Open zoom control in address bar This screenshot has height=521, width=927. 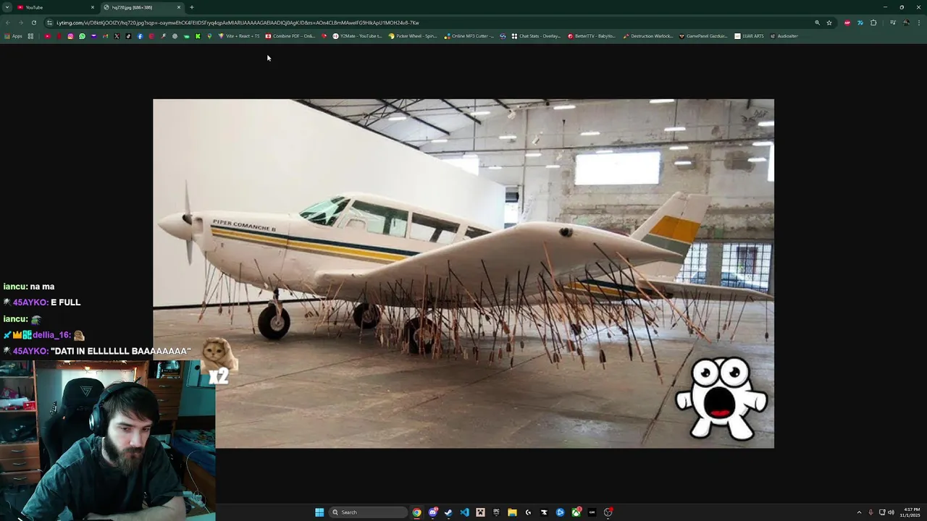pyautogui.click(x=817, y=22)
